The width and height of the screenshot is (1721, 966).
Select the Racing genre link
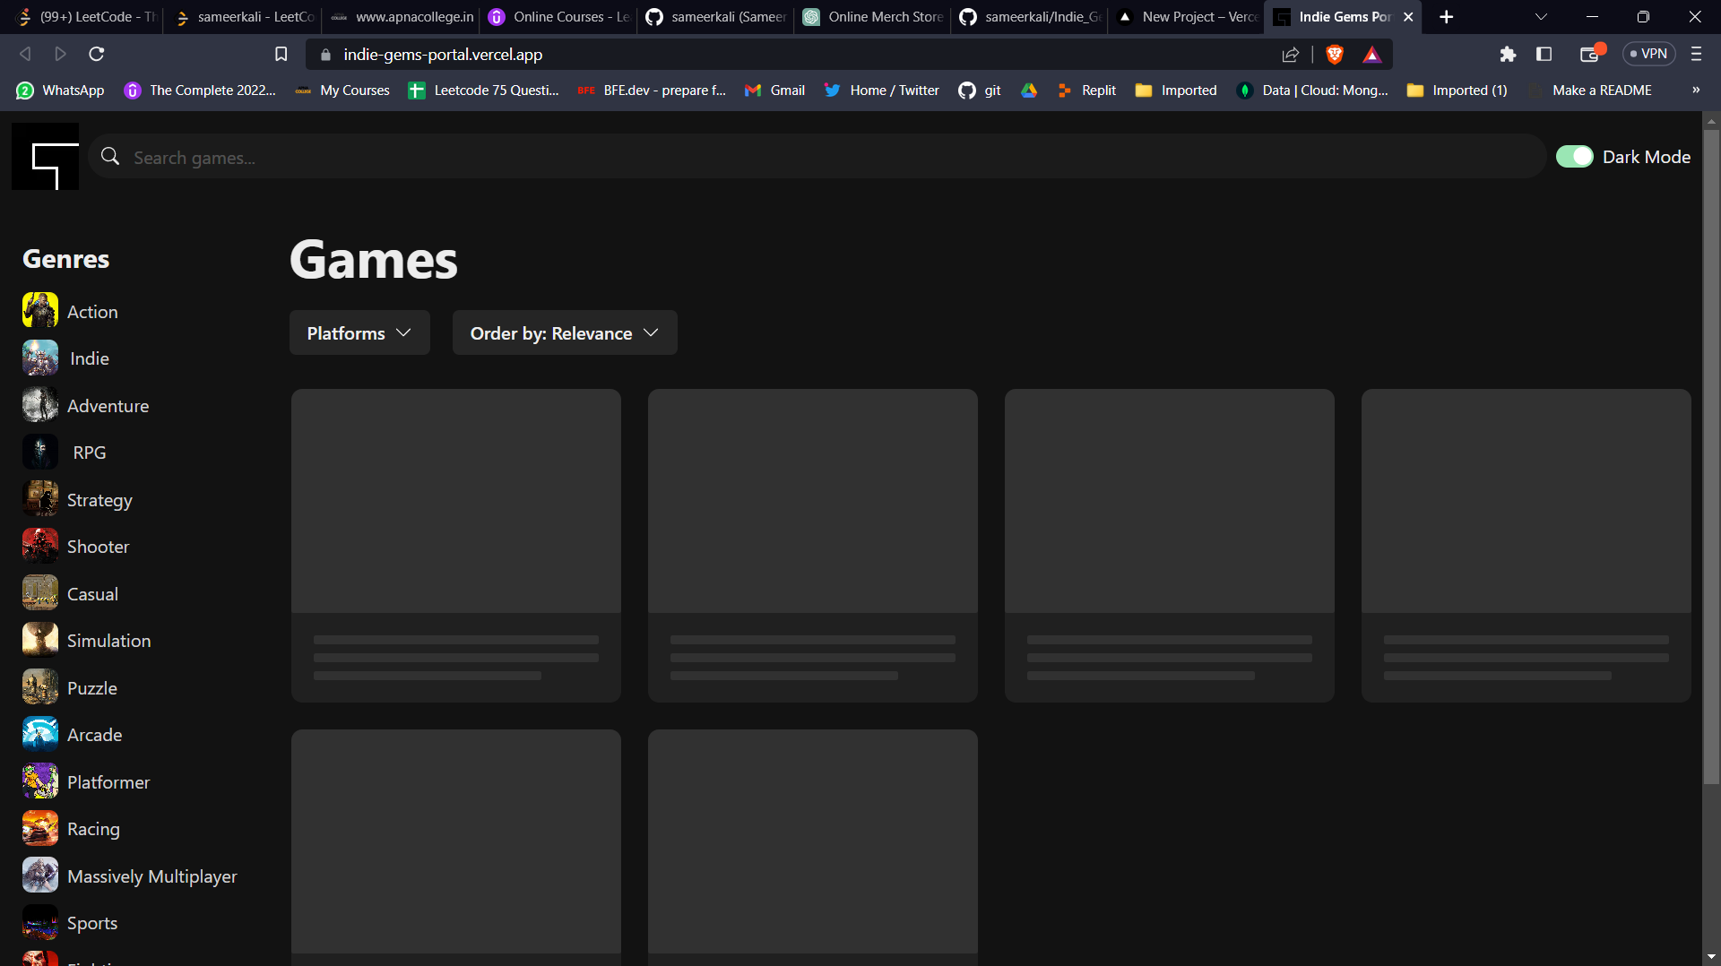click(x=93, y=829)
